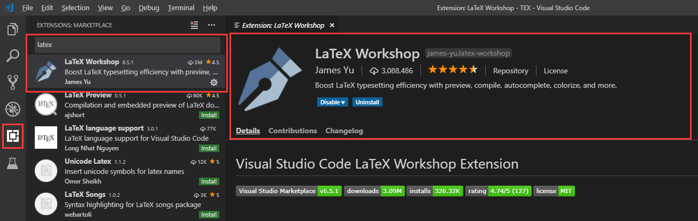Viewport: 698px width, 221px height.
Task: Open the Test beaker icon view
Action: 13,163
